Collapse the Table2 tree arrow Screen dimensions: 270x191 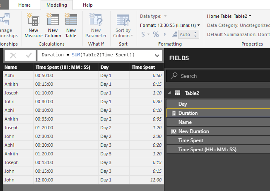coord(170,93)
